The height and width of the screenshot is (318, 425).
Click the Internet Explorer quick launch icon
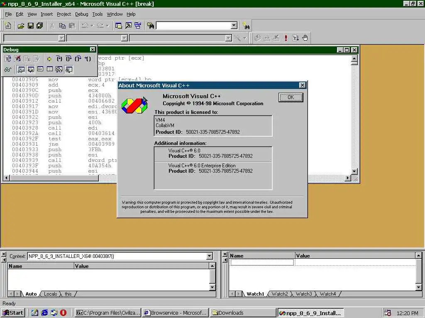44,313
